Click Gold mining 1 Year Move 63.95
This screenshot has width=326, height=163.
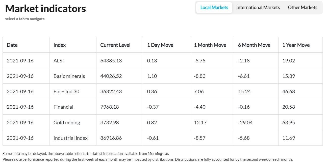(289, 123)
